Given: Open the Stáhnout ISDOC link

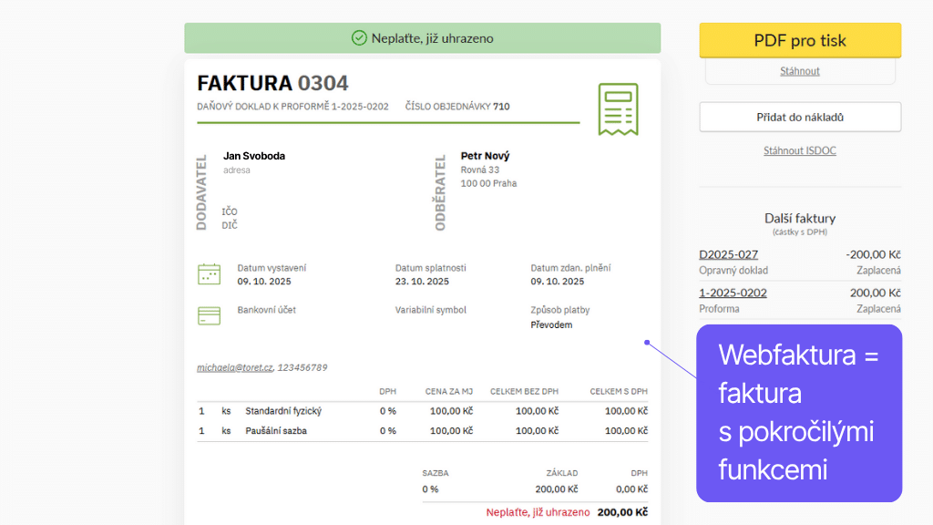Looking at the screenshot, I should pyautogui.click(x=799, y=150).
